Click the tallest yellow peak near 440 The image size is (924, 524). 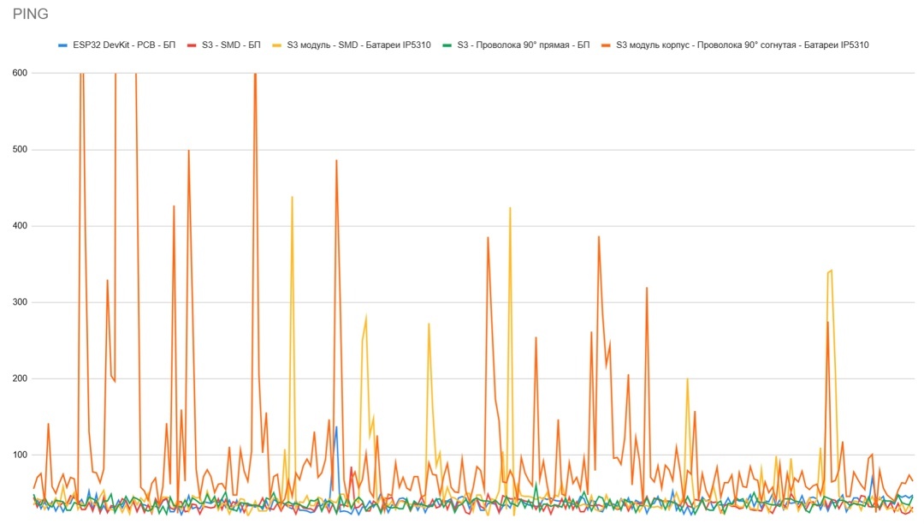[293, 197]
